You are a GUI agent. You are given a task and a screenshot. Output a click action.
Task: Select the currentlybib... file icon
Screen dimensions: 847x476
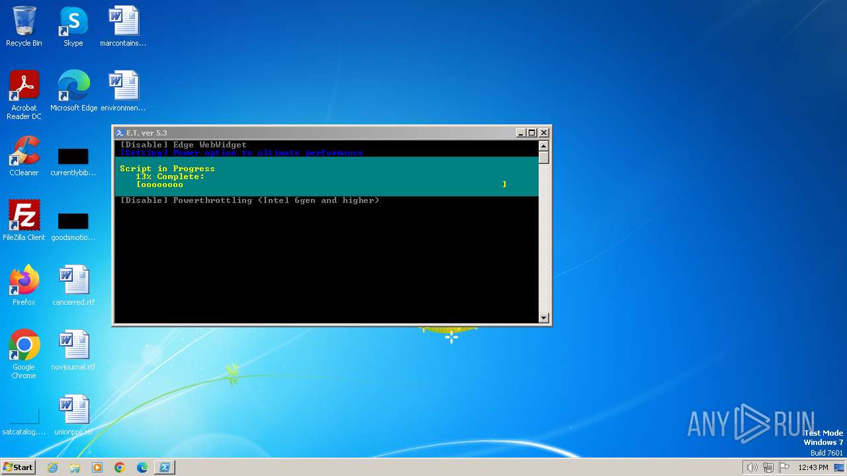[x=73, y=162]
